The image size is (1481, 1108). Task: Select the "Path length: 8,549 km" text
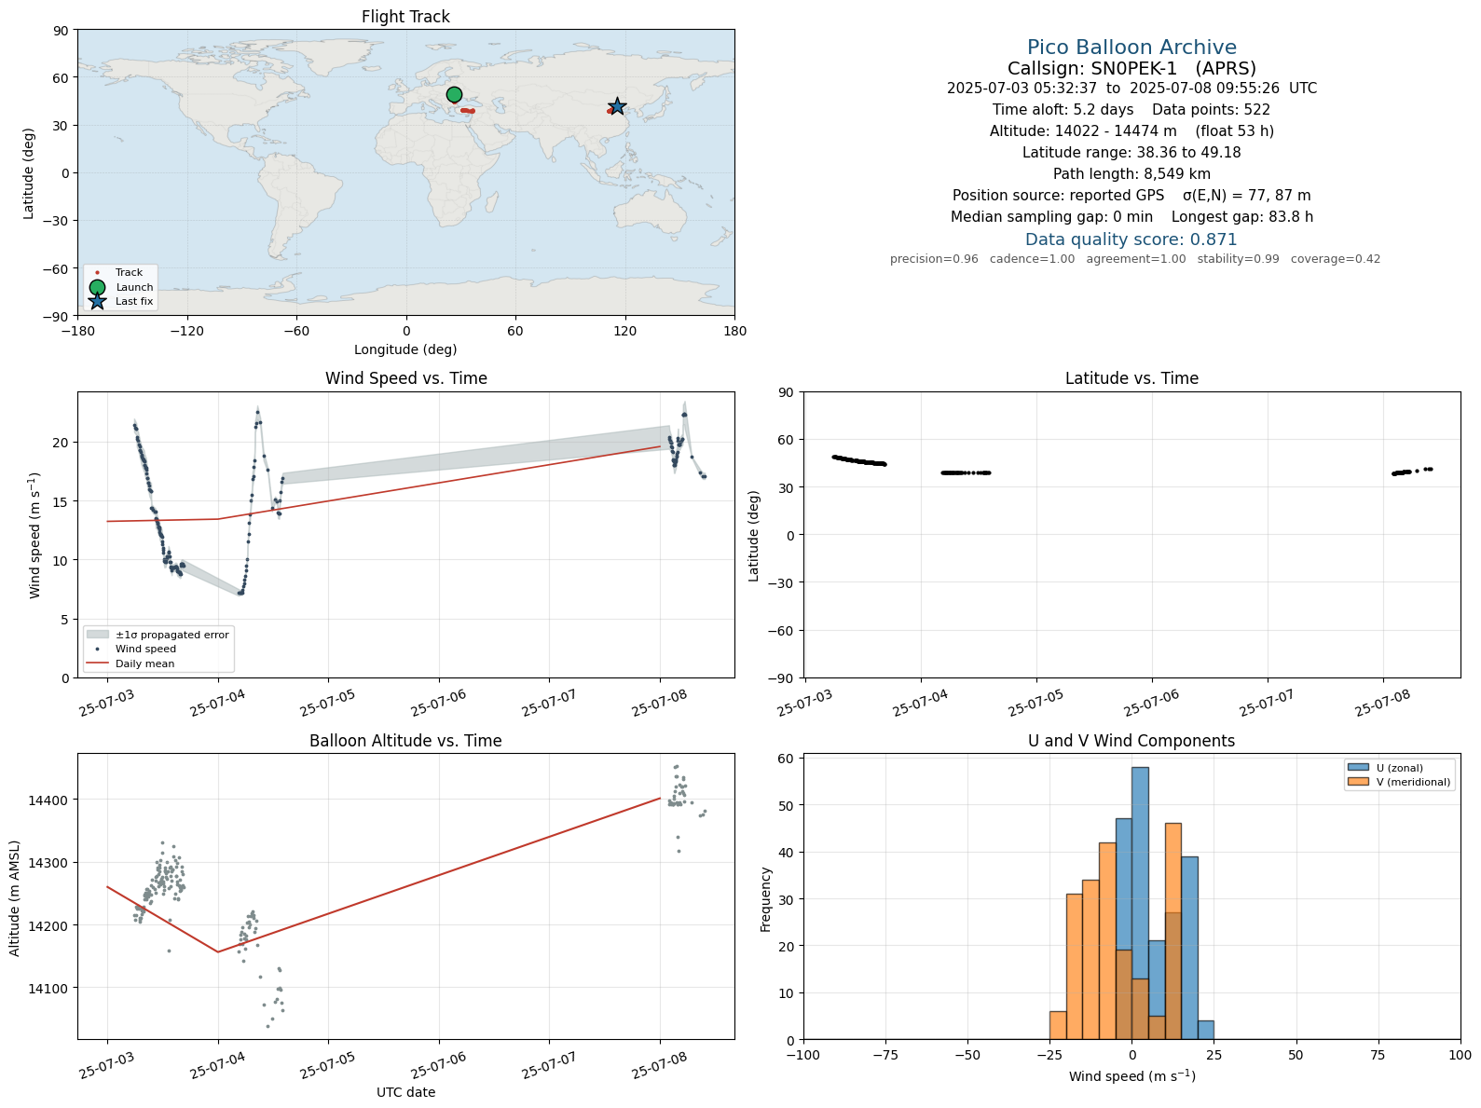click(x=1131, y=174)
